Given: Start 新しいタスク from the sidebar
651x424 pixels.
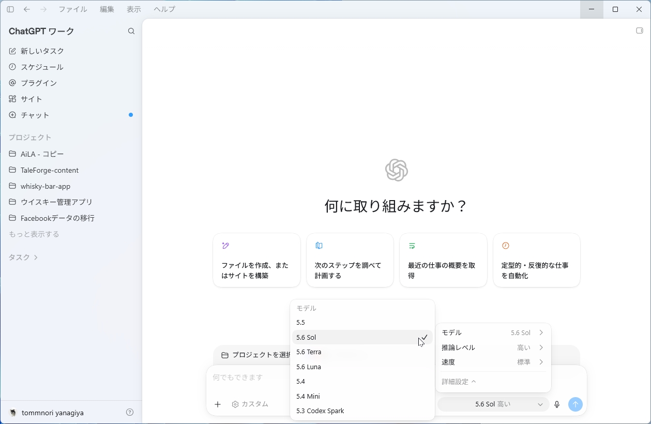Looking at the screenshot, I should click(x=71, y=51).
